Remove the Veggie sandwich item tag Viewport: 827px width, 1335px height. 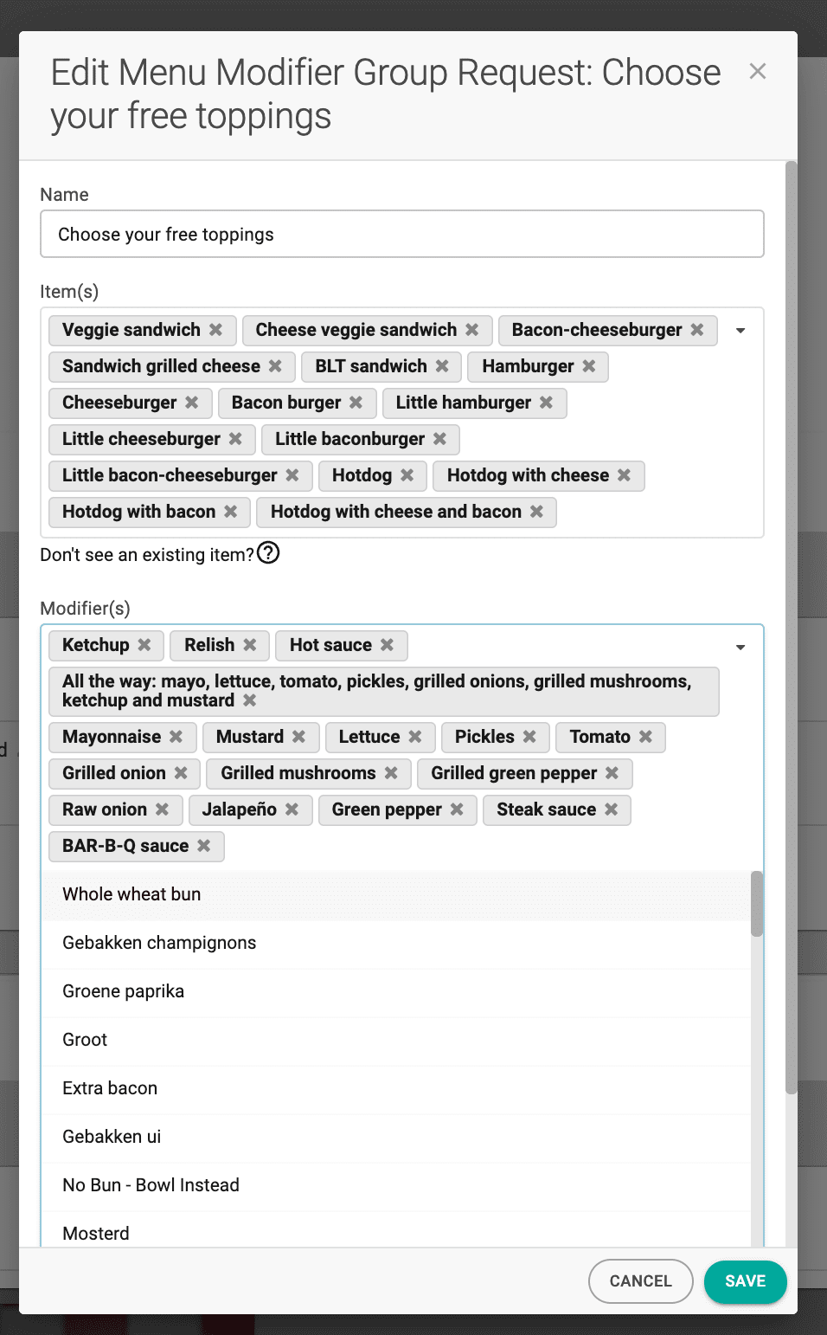click(x=215, y=330)
